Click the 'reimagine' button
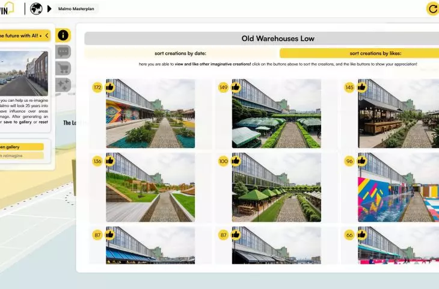The image size is (439, 289). tap(22, 155)
